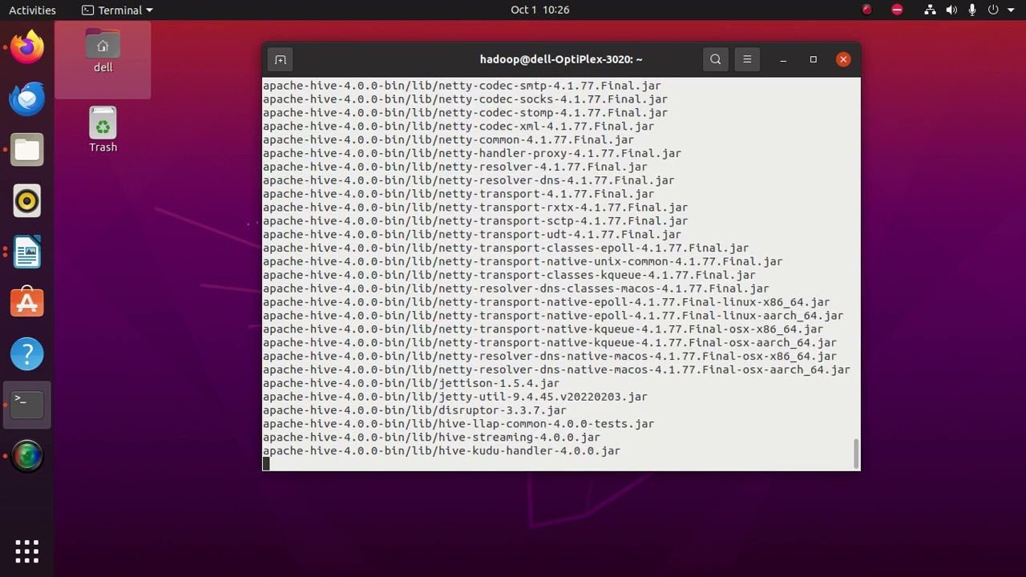The height and width of the screenshot is (577, 1026).
Task: Expand the system menu arrow
Action: coord(1011,10)
